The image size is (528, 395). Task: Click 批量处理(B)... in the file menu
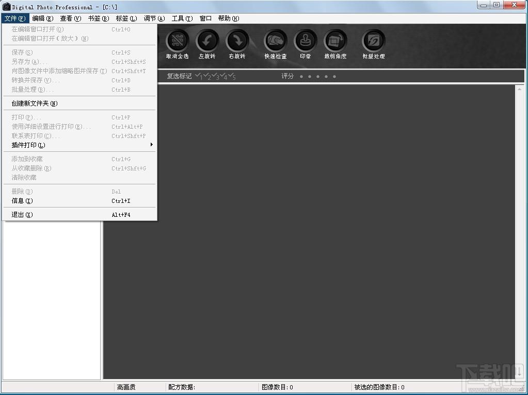(79, 90)
